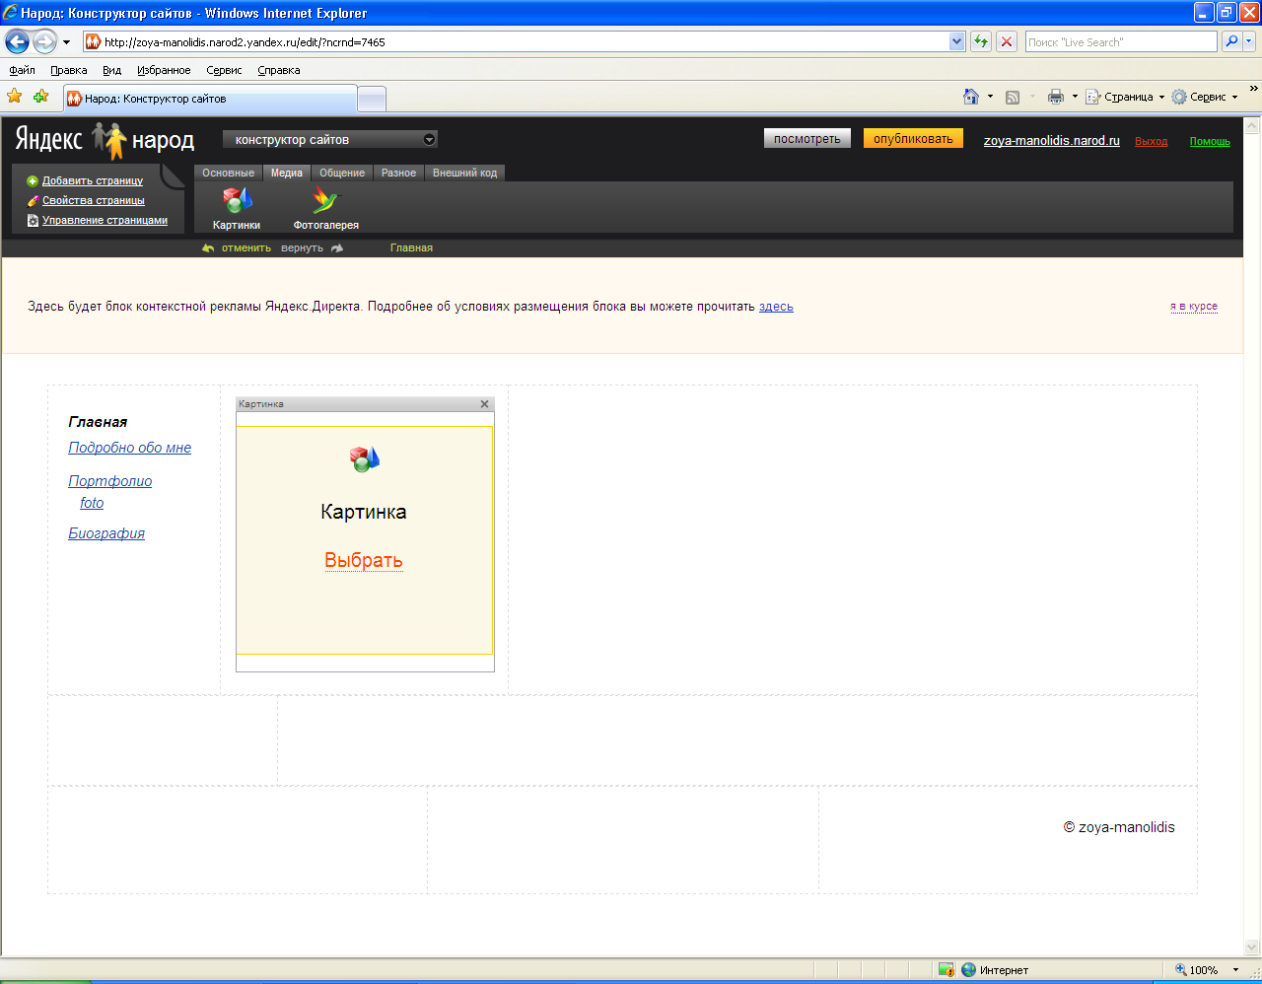Image resolution: width=1262 pixels, height=984 pixels.
Task: Switch to the Медиа tab
Action: [287, 173]
